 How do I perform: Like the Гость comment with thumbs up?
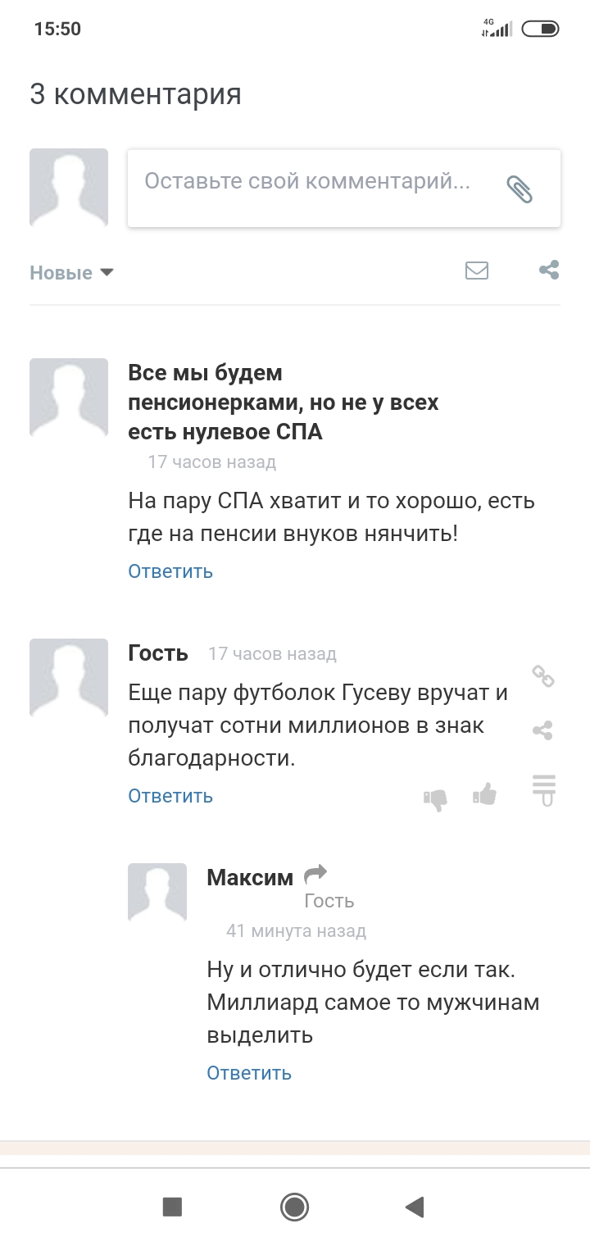click(485, 794)
